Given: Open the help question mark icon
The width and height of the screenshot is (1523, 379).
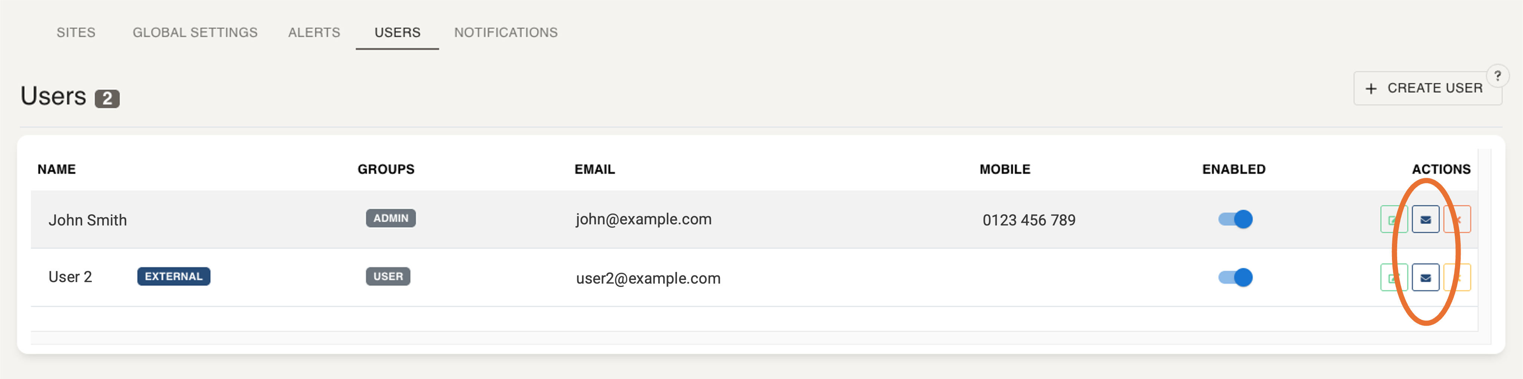Looking at the screenshot, I should coord(1497,76).
